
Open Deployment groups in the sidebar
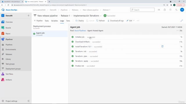(x=13, y=69)
